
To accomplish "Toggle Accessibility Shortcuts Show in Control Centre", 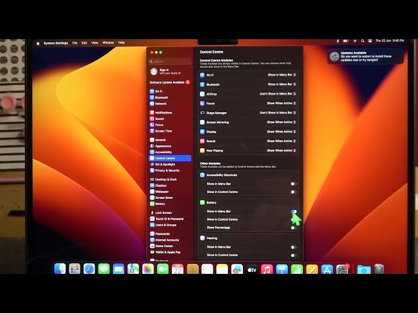I will pyautogui.click(x=293, y=192).
